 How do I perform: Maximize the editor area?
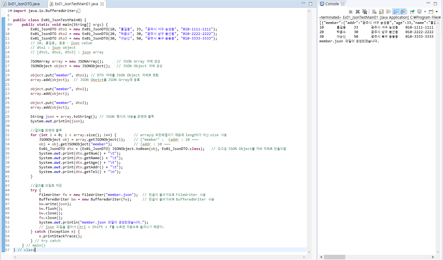[310, 4]
